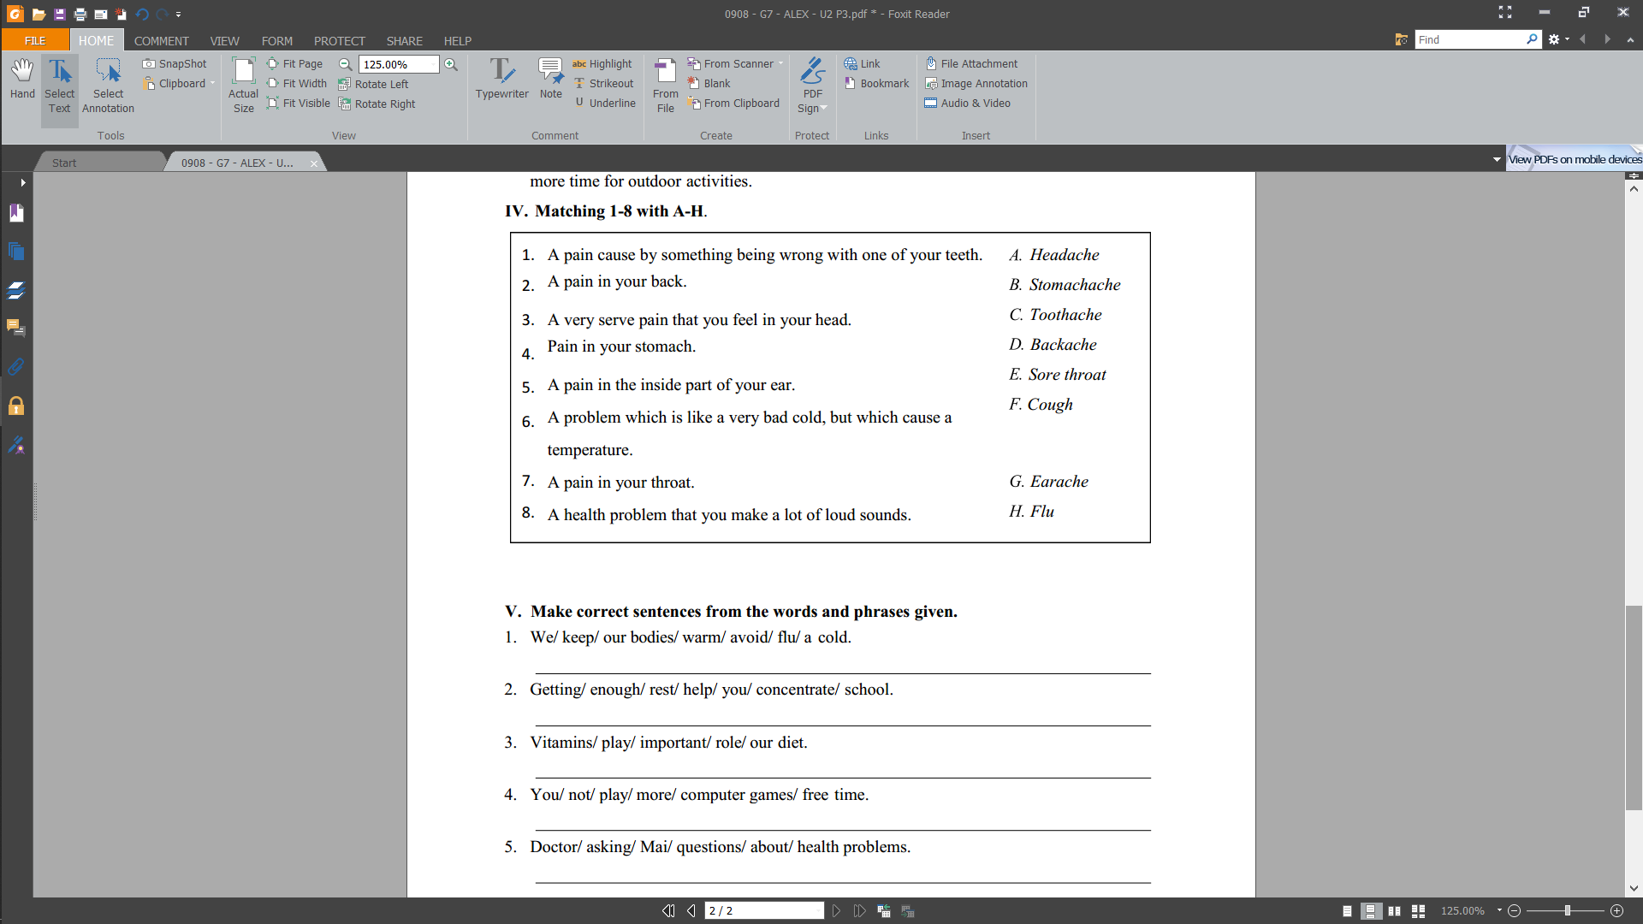Viewport: 1643px width, 924px height.
Task: Rotate the page left
Action: pyautogui.click(x=374, y=84)
